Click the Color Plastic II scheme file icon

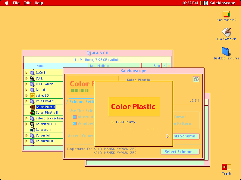(x=33, y=113)
